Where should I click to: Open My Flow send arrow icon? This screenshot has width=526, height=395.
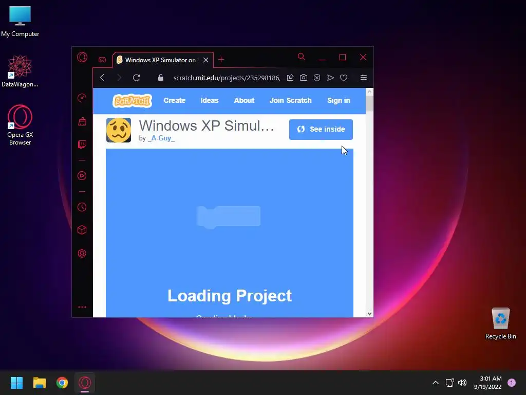coord(330,78)
